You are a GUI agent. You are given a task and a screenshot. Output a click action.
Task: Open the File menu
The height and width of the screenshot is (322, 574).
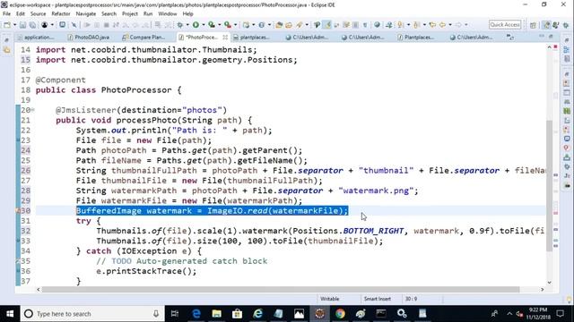tap(6, 14)
